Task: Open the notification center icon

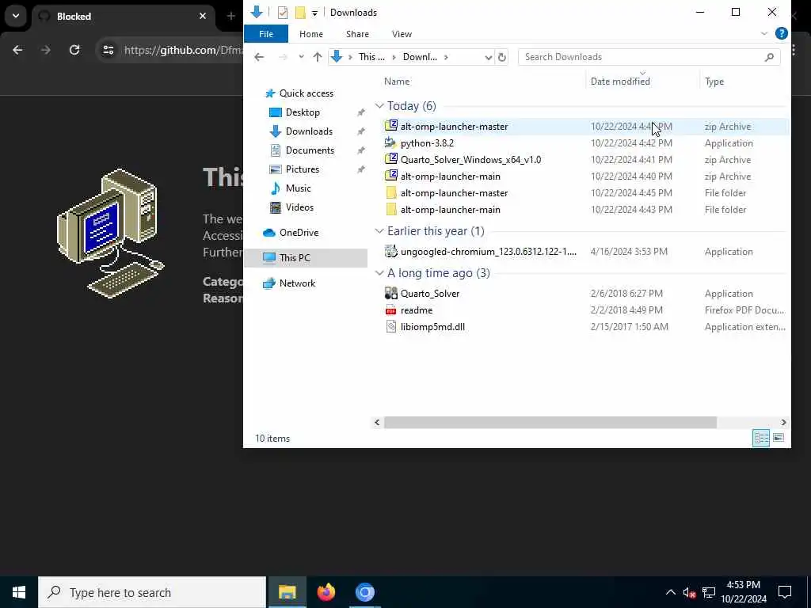Action: coord(785,592)
